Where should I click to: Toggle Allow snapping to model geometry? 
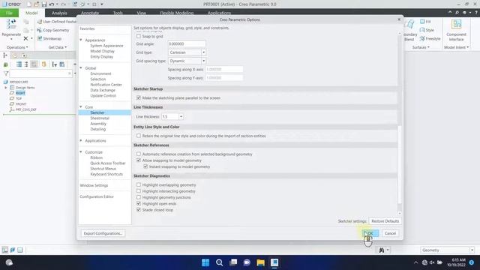(139, 160)
